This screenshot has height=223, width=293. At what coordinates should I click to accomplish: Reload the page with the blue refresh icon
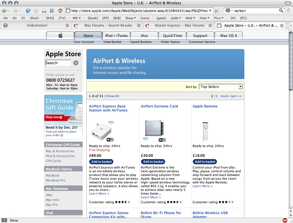click(28, 11)
